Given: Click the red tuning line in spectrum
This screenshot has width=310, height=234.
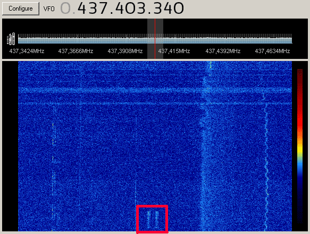Looking at the screenshot, I should pyautogui.click(x=155, y=39).
